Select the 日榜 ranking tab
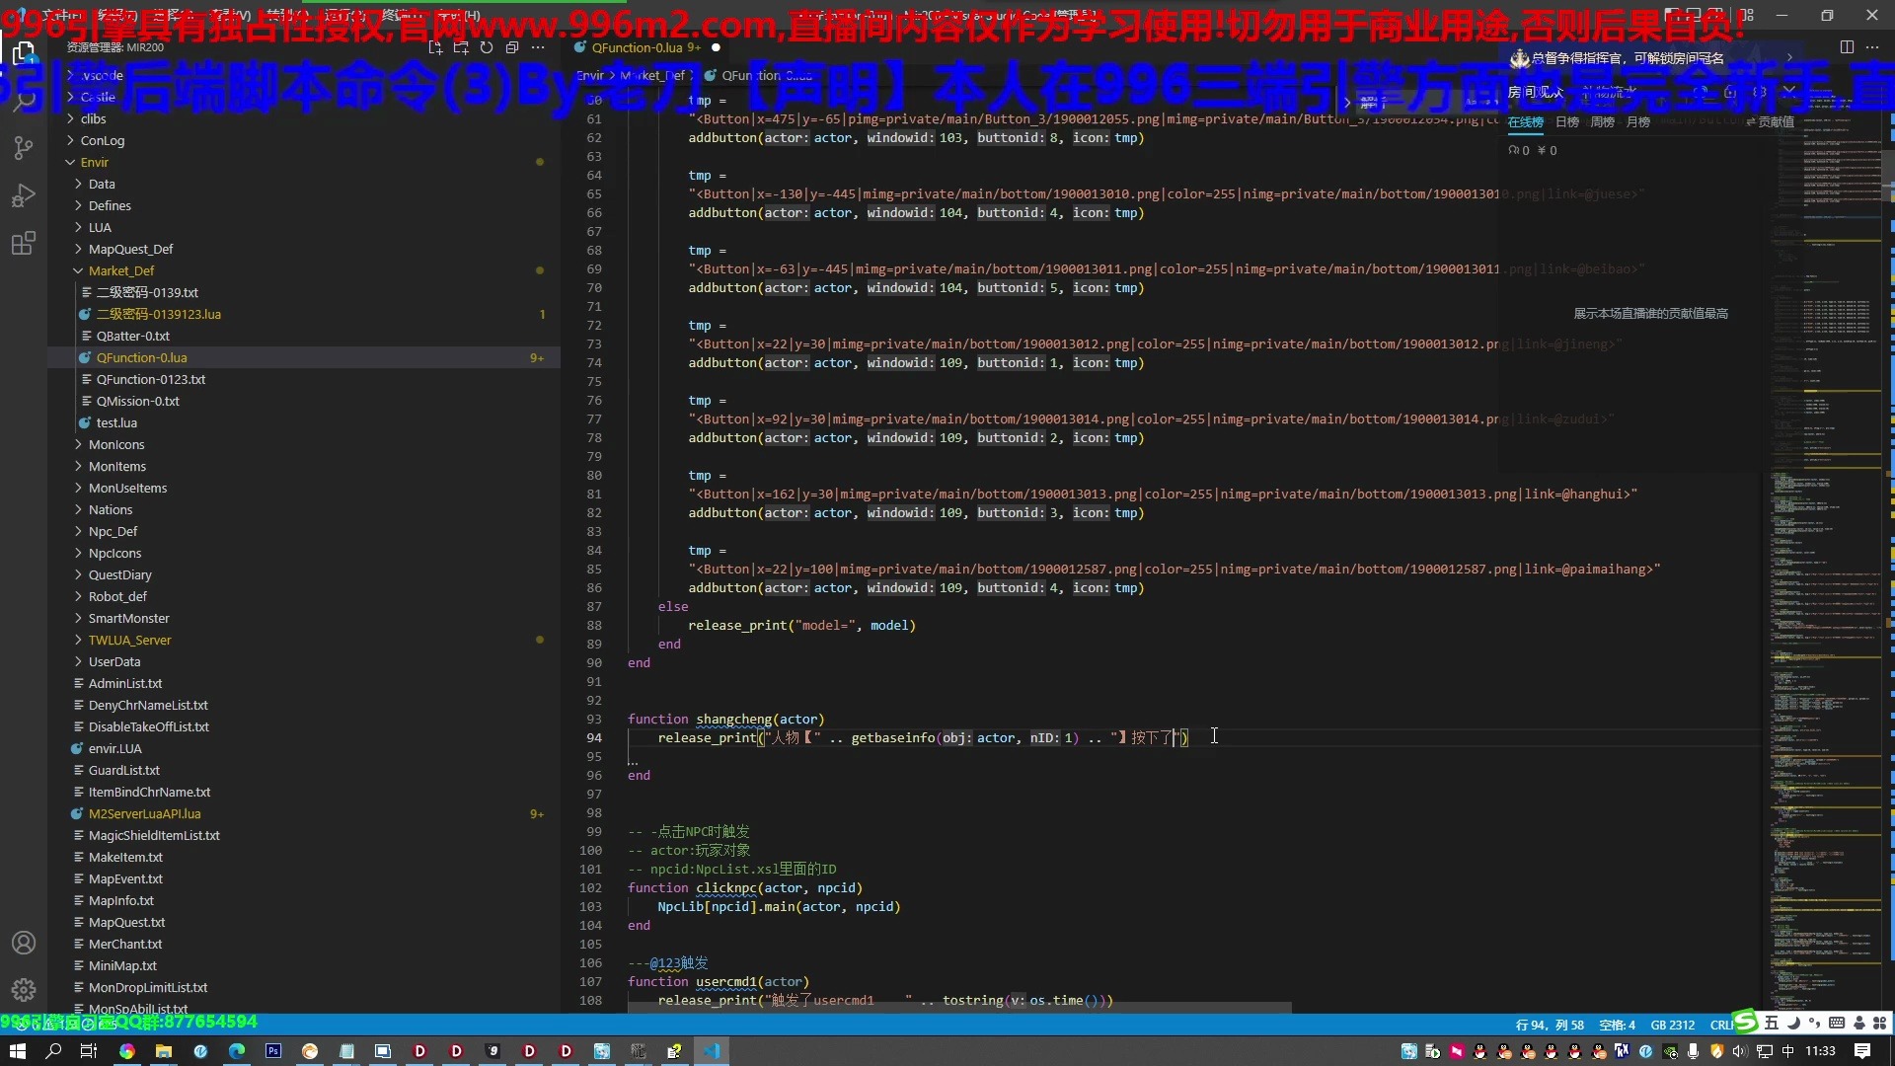1895x1066 pixels. 1566,122
